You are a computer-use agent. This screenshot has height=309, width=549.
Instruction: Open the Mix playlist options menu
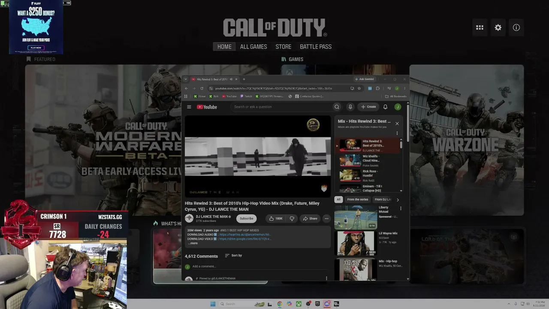(397, 133)
